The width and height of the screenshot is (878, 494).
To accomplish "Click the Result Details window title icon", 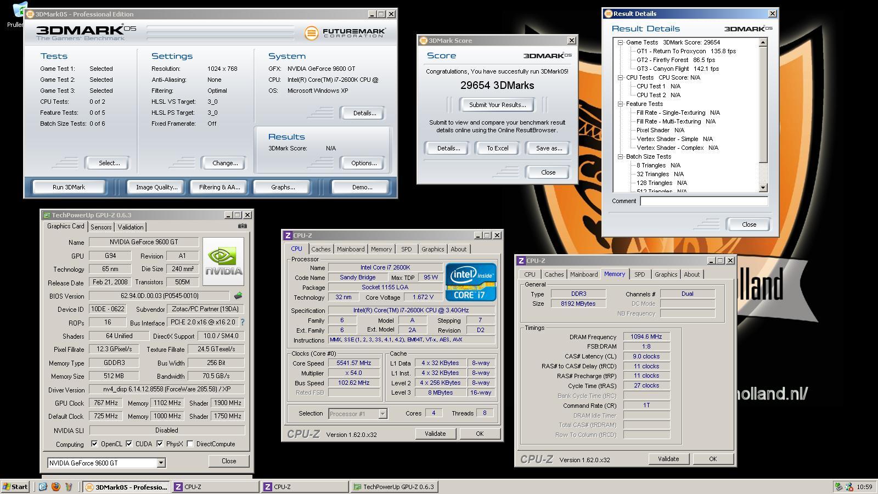I will point(608,14).
